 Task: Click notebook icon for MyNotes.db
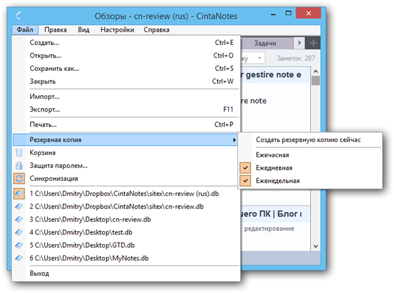(x=19, y=258)
